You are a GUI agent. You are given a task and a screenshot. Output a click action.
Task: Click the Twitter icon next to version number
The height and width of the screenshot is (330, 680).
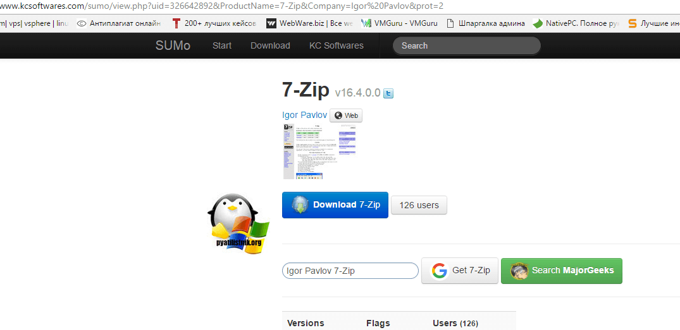[x=388, y=93]
